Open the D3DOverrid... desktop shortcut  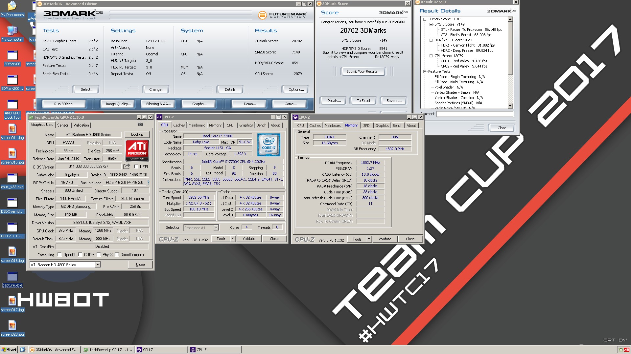click(12, 206)
